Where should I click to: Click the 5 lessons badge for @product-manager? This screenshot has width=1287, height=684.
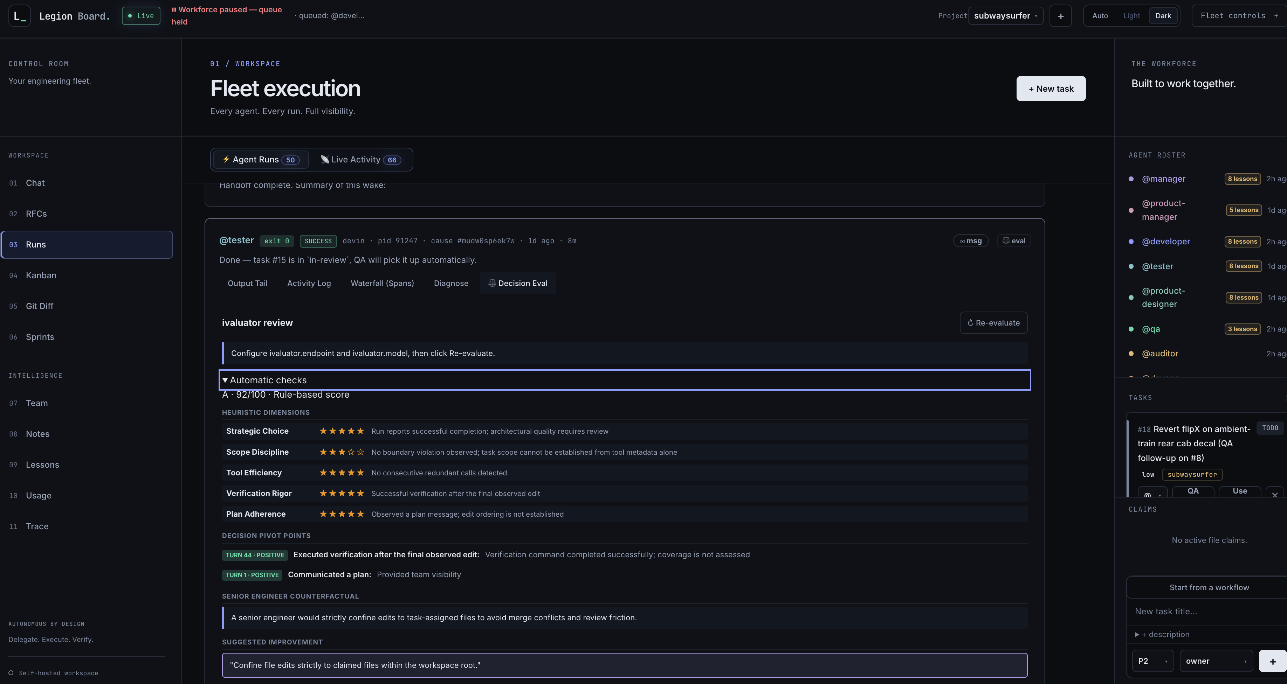(x=1244, y=210)
